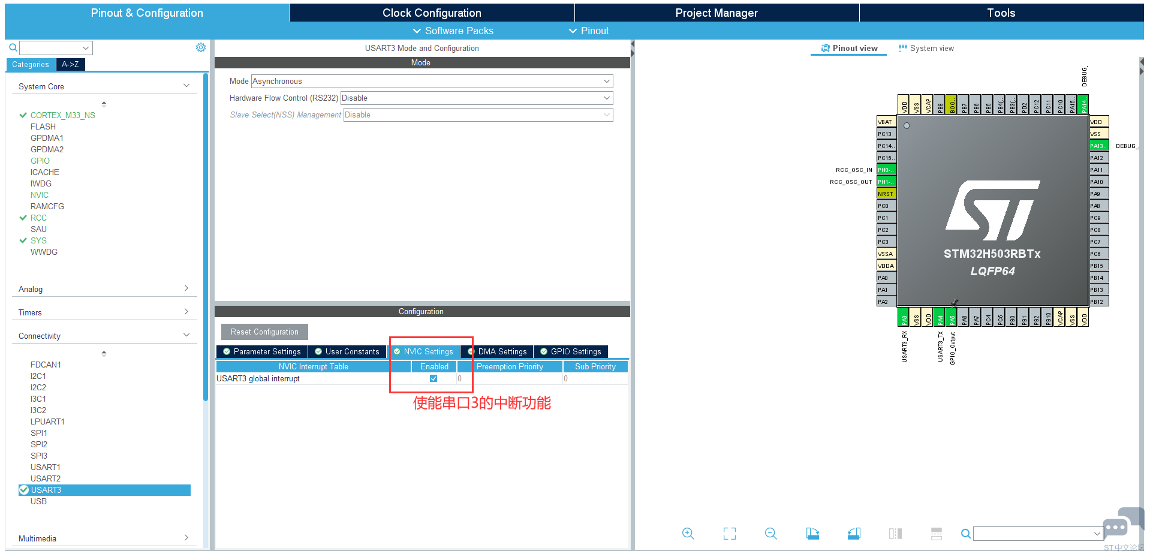Click the category search magnifier icon

[13, 48]
